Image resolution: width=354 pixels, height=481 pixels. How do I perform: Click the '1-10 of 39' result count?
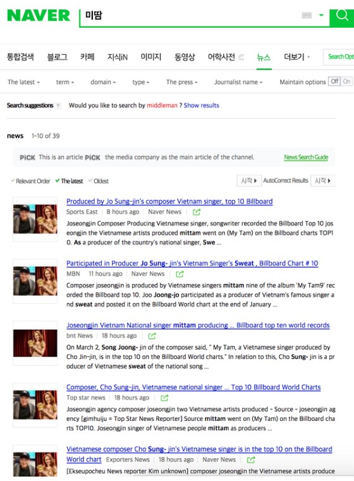tap(46, 136)
